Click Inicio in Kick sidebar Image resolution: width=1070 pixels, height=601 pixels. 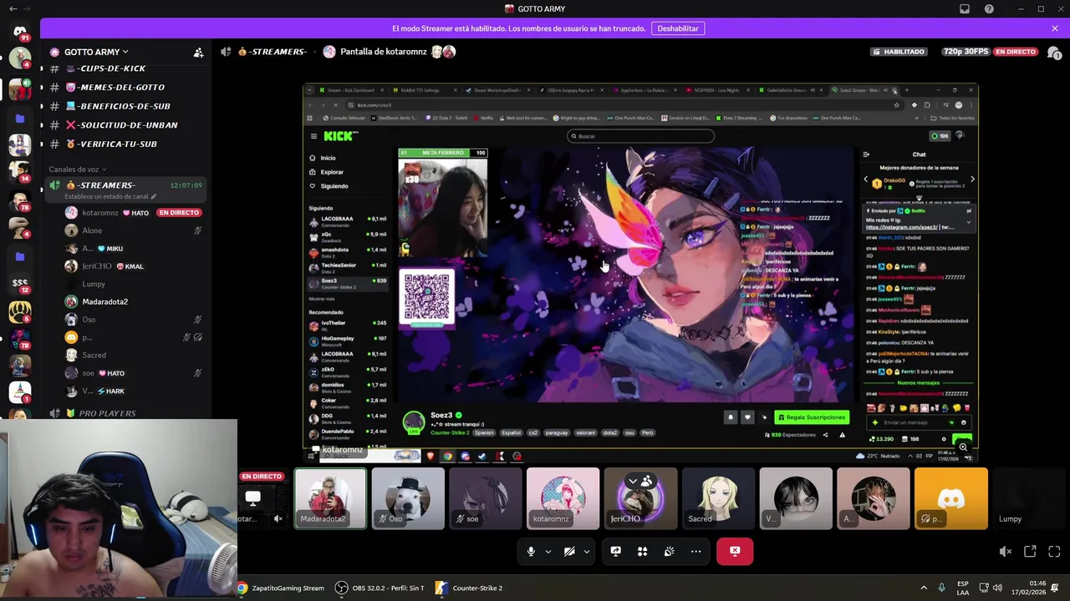(x=328, y=158)
